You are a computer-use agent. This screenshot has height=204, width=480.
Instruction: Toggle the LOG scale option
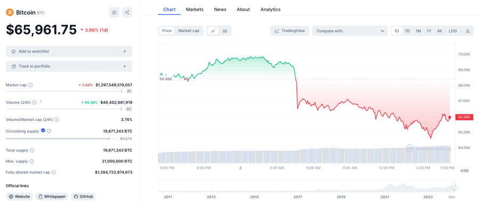453,31
